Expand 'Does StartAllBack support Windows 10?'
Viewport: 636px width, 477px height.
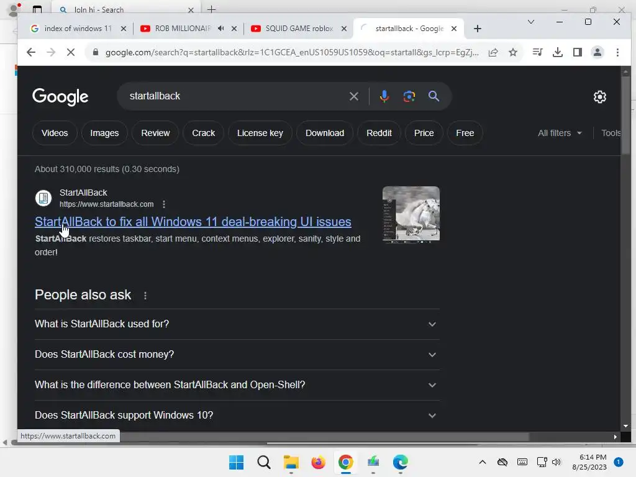pyautogui.click(x=237, y=416)
